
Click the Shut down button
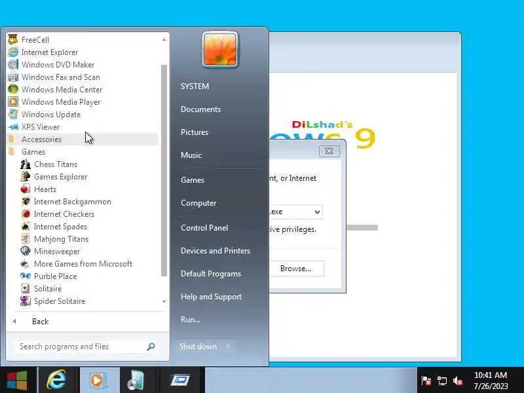(198, 346)
